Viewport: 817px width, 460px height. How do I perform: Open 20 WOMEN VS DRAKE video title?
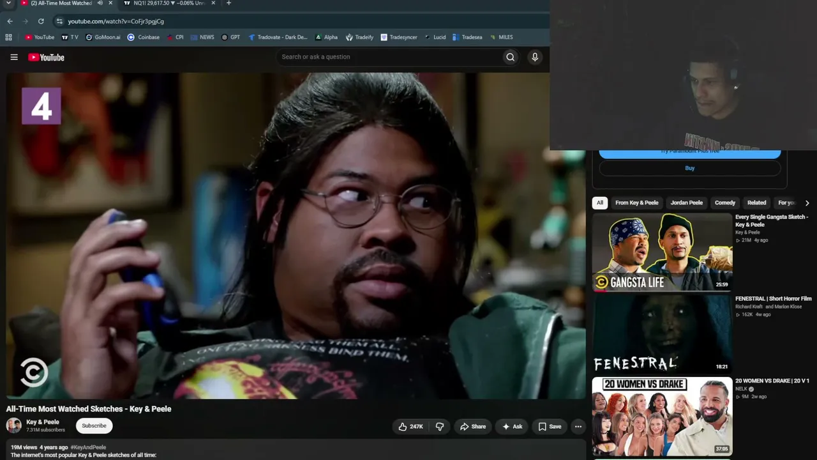(772, 381)
